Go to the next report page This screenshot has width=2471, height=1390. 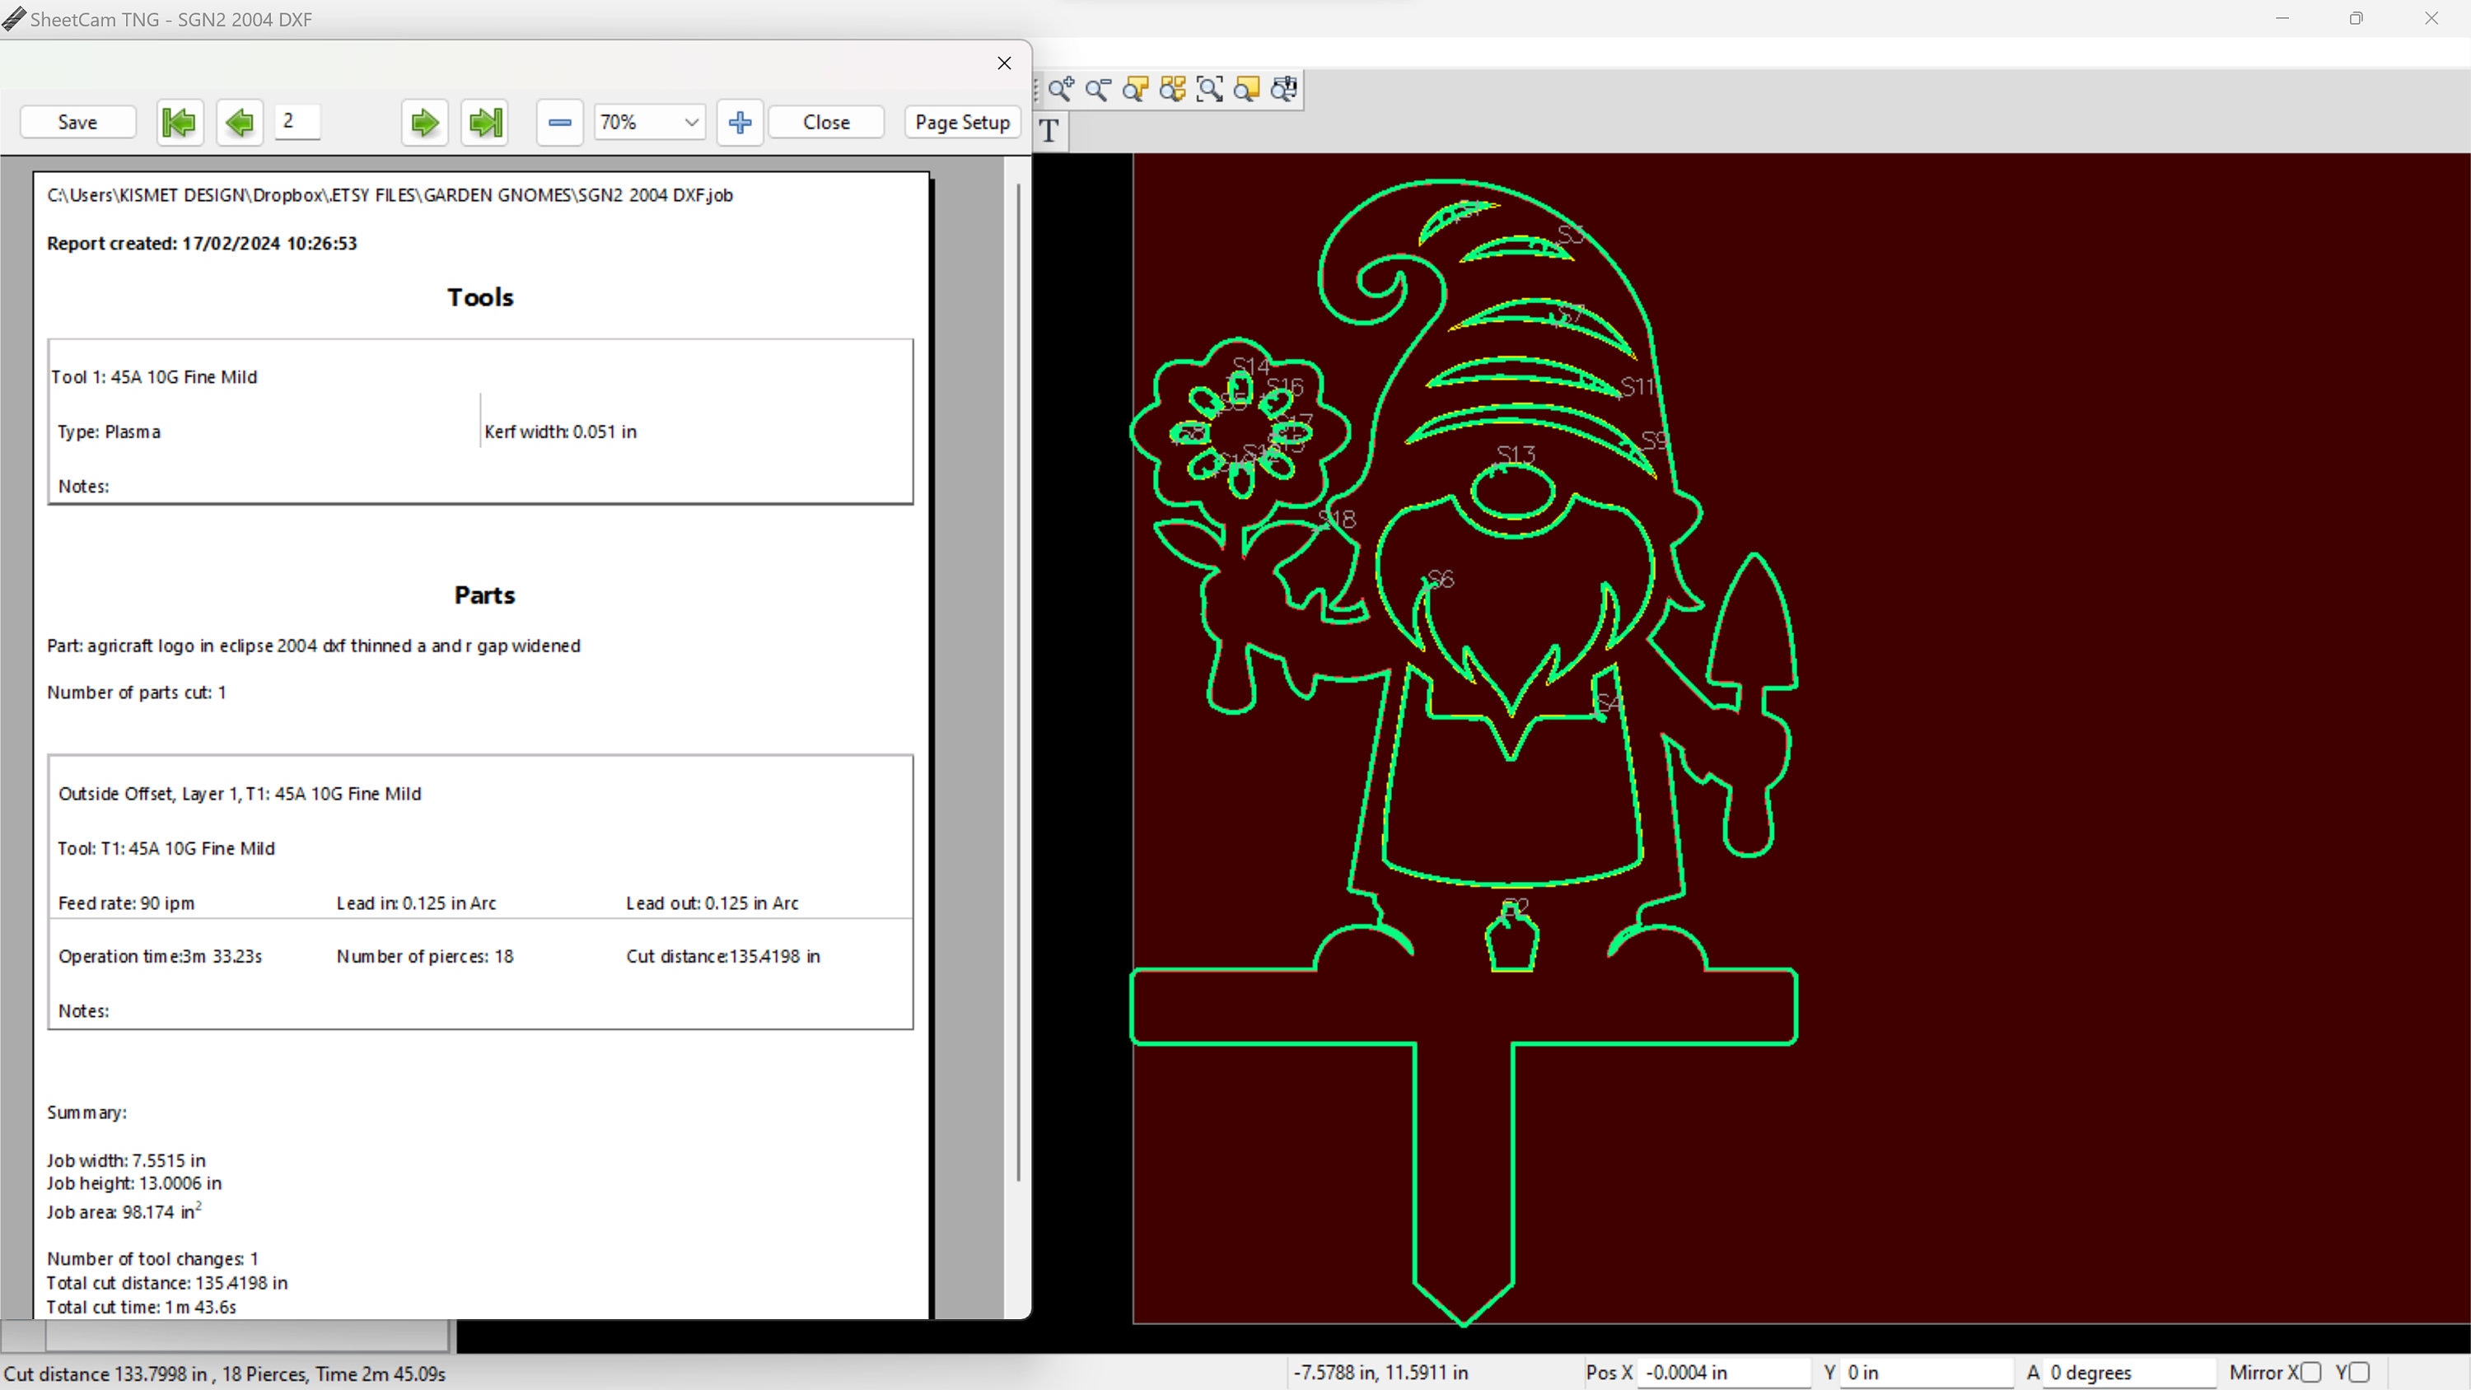pyautogui.click(x=424, y=122)
